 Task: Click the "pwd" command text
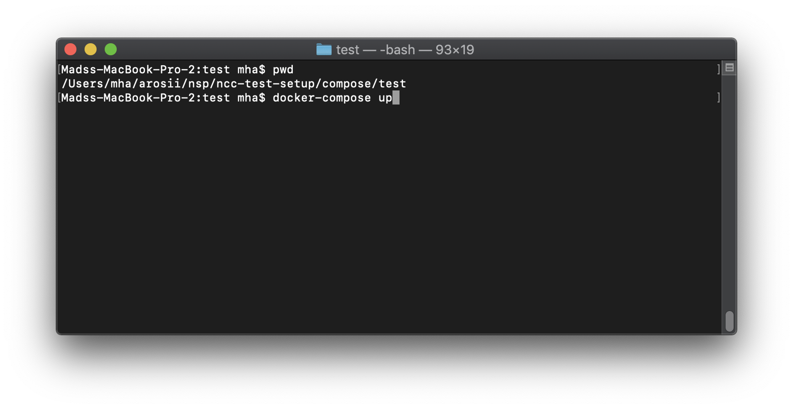coord(283,69)
